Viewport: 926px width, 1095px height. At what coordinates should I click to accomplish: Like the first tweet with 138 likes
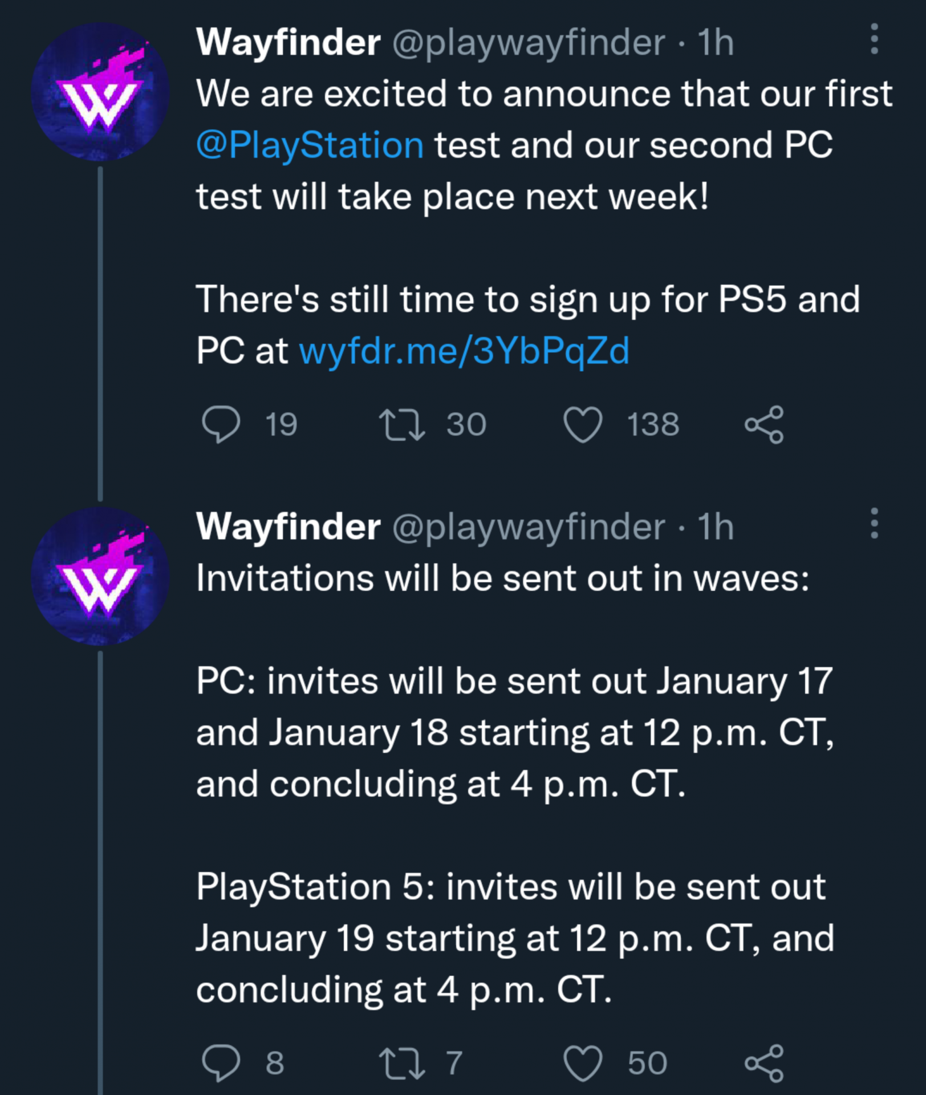coord(583,424)
